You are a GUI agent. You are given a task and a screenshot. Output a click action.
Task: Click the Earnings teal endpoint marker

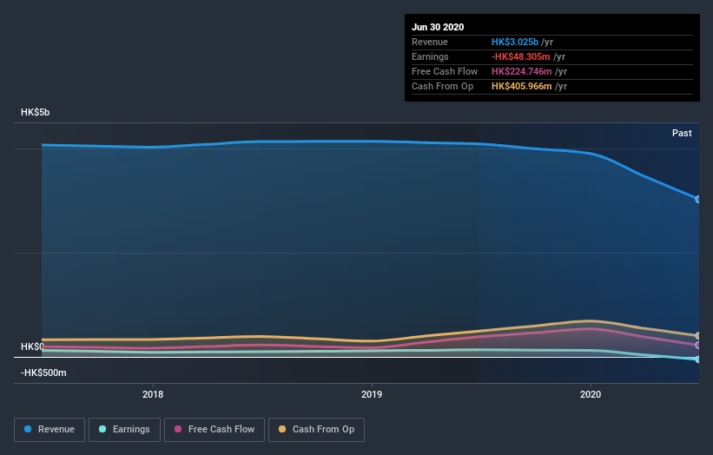coord(698,359)
